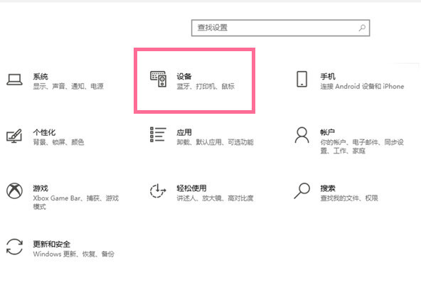Open the 系统 laptop icon

tap(14, 80)
